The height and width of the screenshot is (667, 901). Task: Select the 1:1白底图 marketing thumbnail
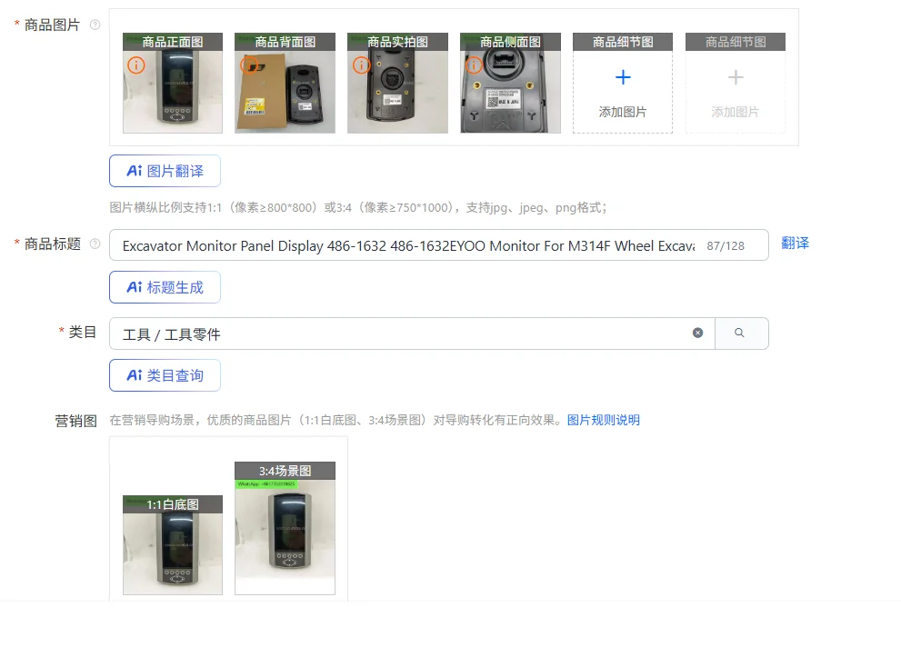click(173, 545)
